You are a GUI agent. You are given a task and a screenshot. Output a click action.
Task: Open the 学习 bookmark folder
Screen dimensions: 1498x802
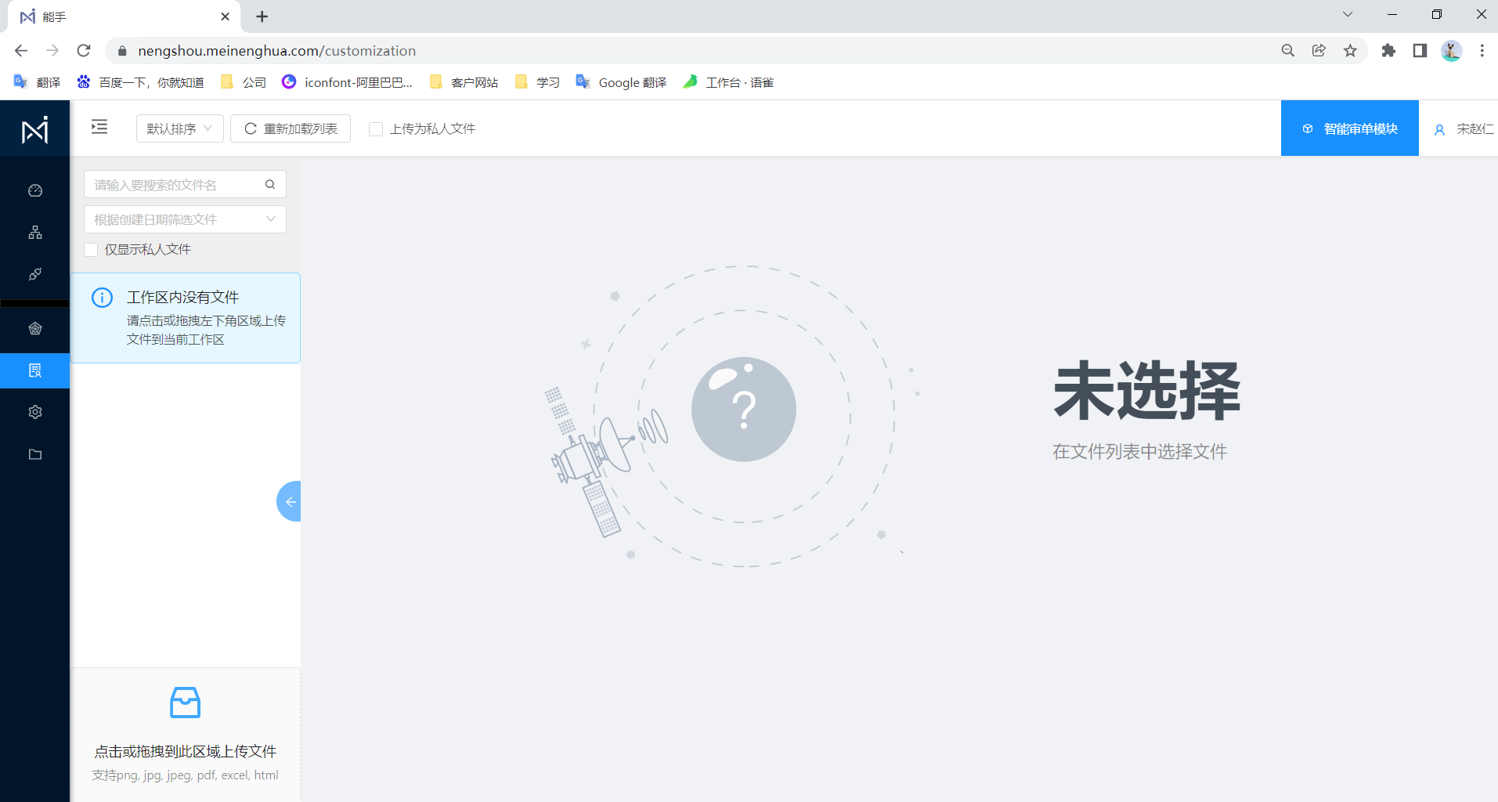pyautogui.click(x=537, y=82)
